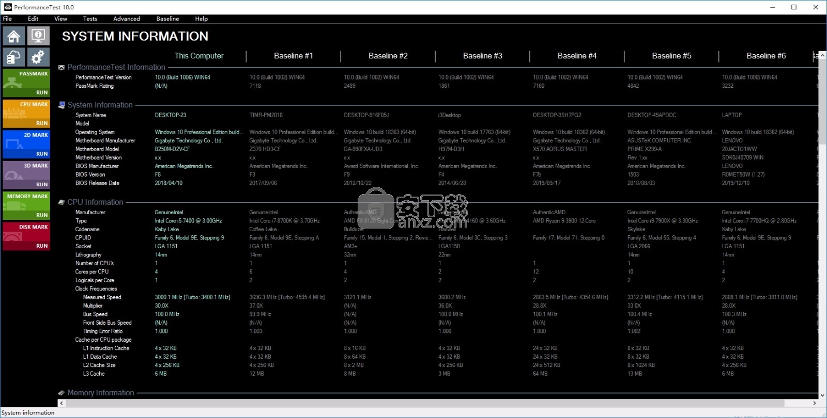
Task: Open the DISK MARK tile
Action: [26, 236]
